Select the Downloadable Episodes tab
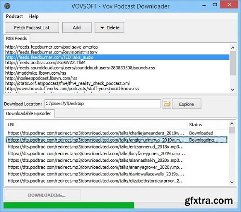Viewport: 241px width, 212px height. click(x=28, y=114)
